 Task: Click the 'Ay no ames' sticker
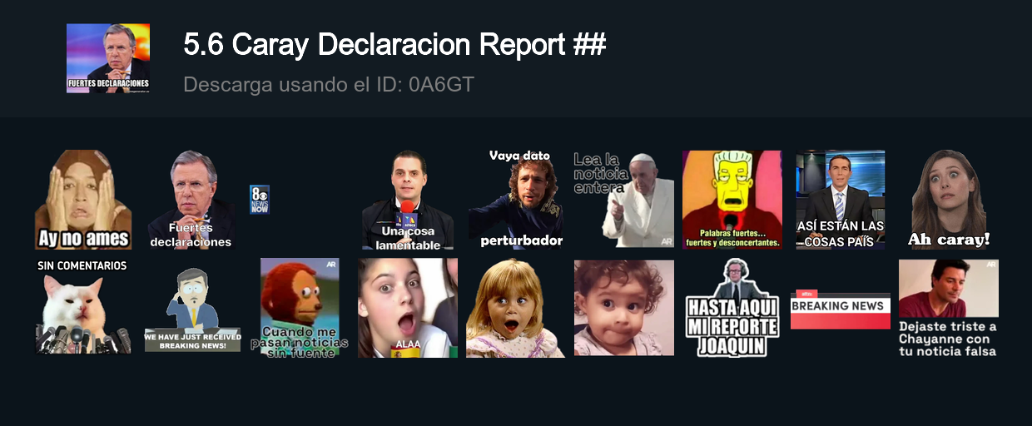(x=83, y=200)
